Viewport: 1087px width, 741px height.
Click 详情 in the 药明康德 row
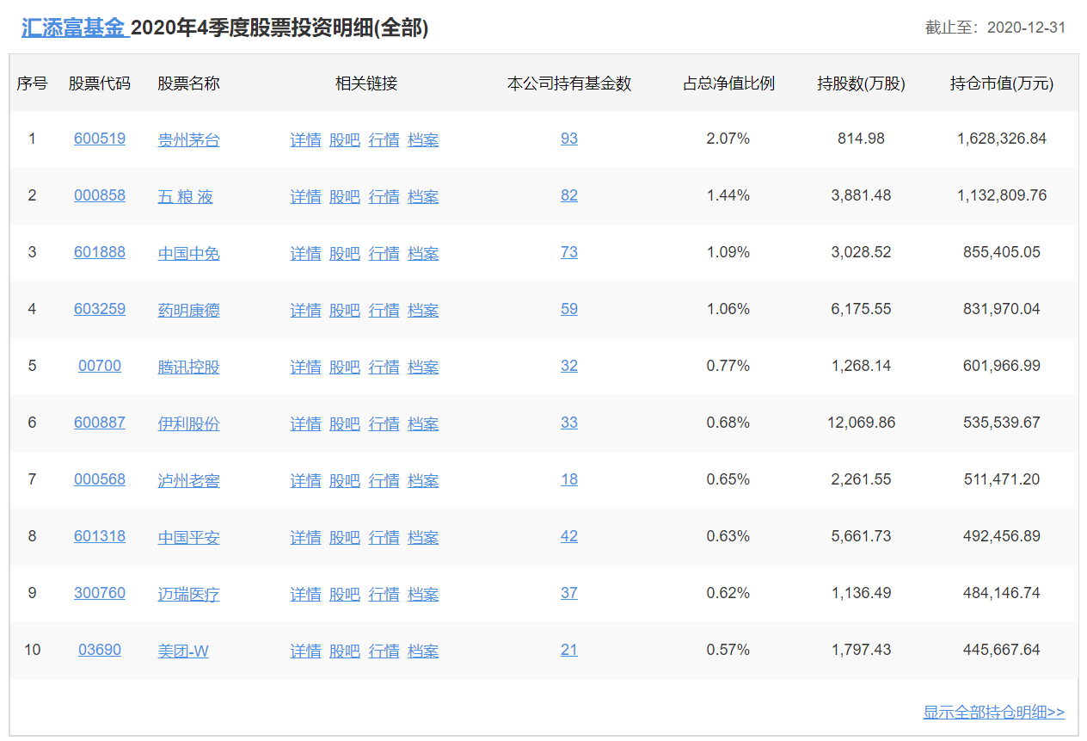tap(305, 310)
